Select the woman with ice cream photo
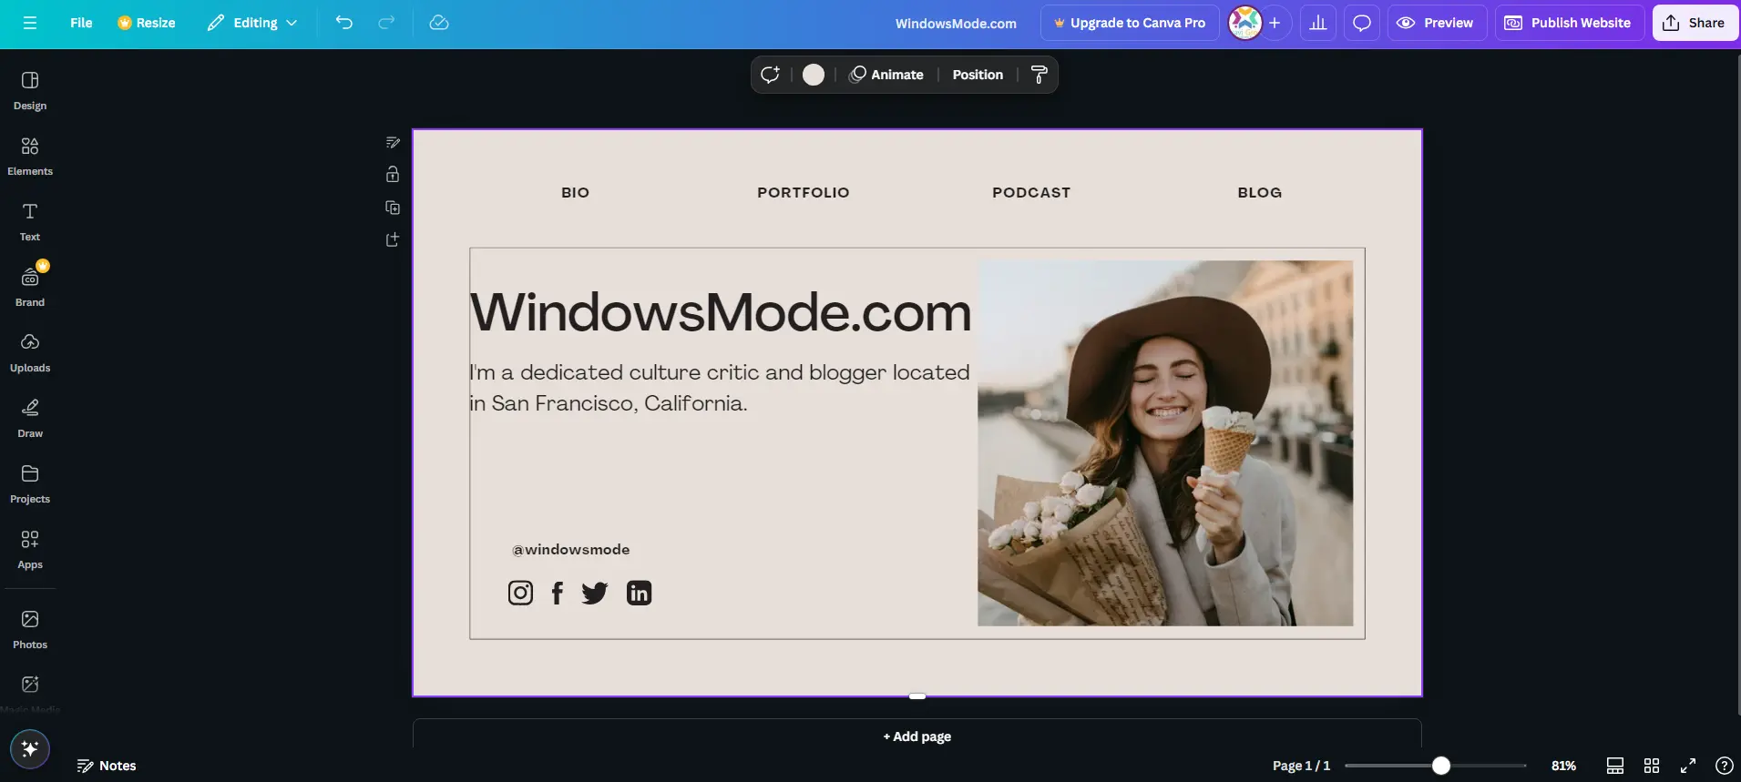The width and height of the screenshot is (1741, 782). 1165,443
